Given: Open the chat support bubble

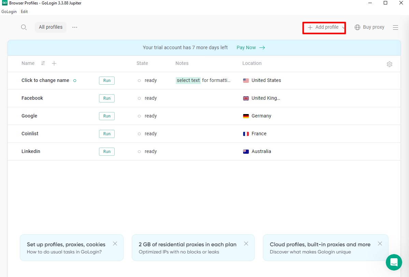Looking at the screenshot, I should tap(394, 262).
